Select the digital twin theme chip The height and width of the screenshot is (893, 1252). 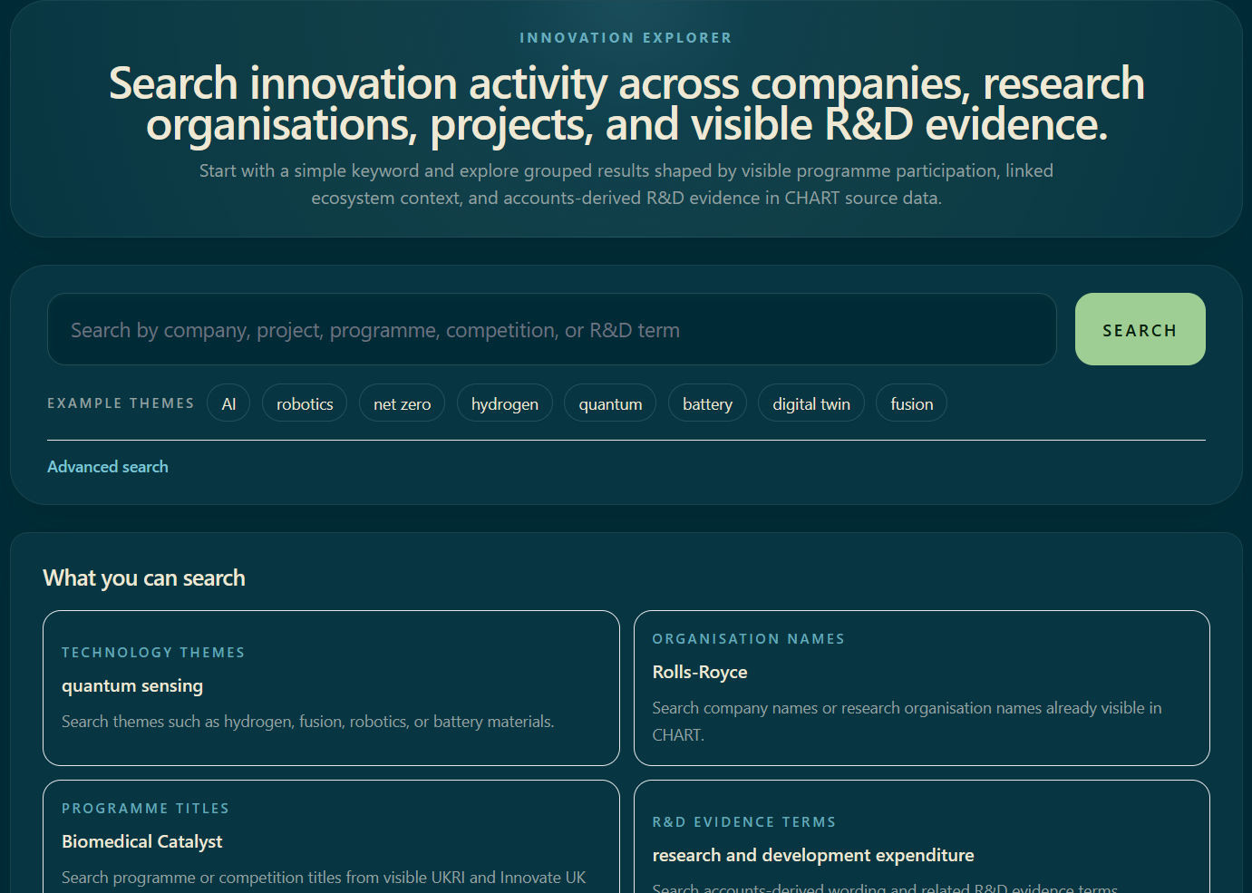click(811, 403)
